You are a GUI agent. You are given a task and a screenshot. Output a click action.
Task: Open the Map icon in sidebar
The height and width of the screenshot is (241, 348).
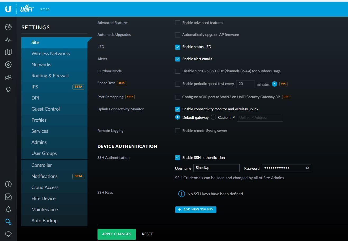[8, 52]
